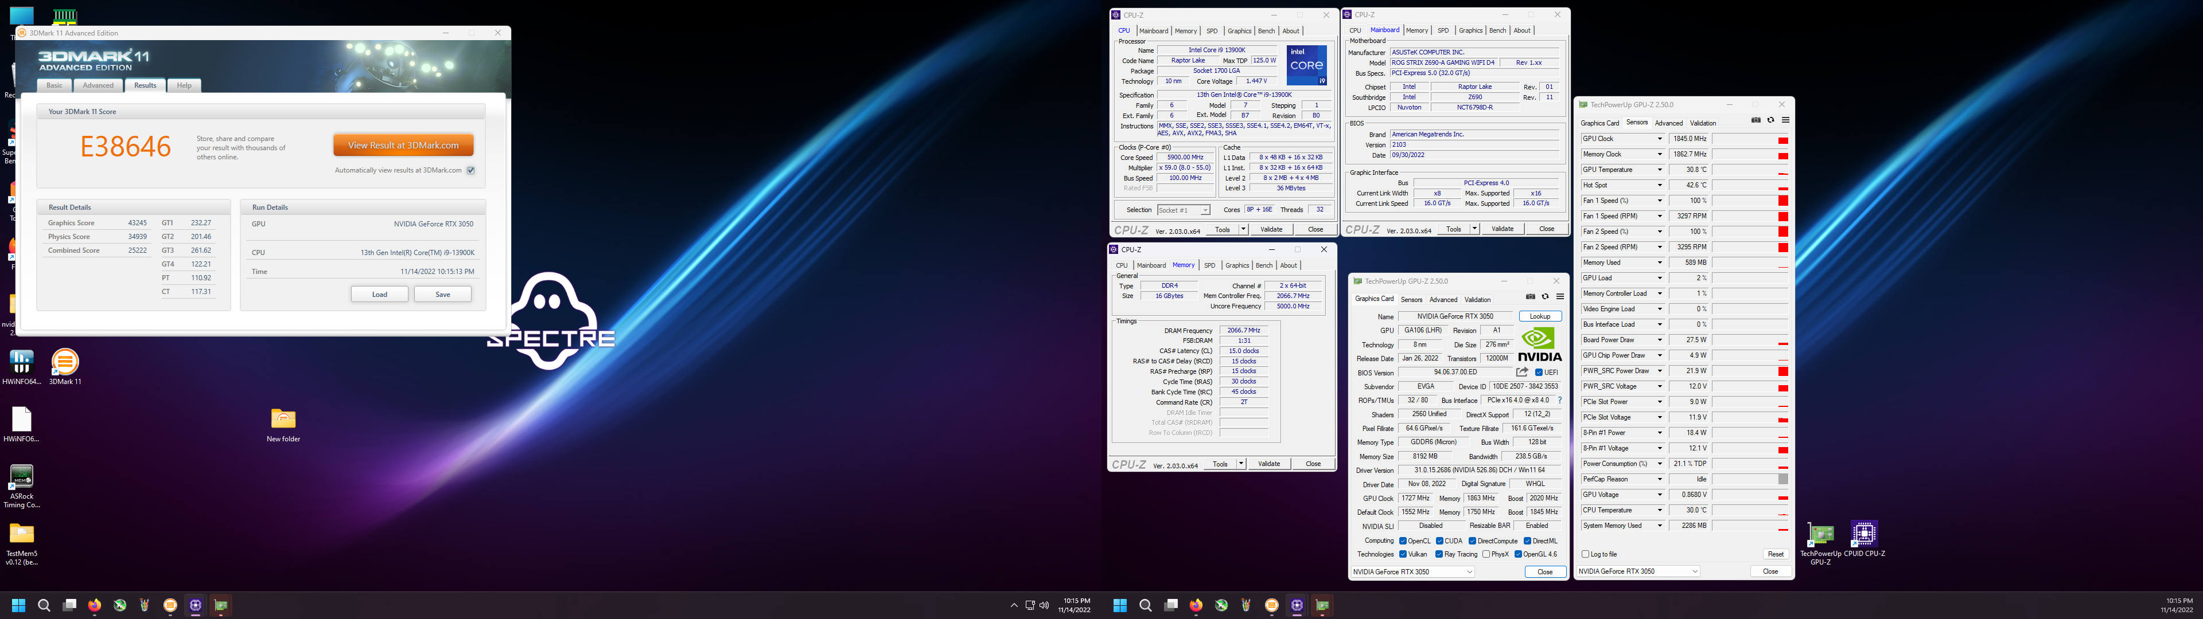Switch to the Basic tab in 3DMark 11
Image resolution: width=2203 pixels, height=619 pixels.
54,85
